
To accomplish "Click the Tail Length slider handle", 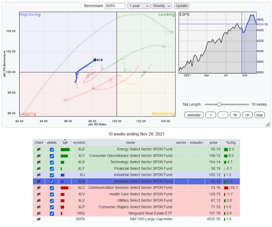I will click(x=219, y=104).
